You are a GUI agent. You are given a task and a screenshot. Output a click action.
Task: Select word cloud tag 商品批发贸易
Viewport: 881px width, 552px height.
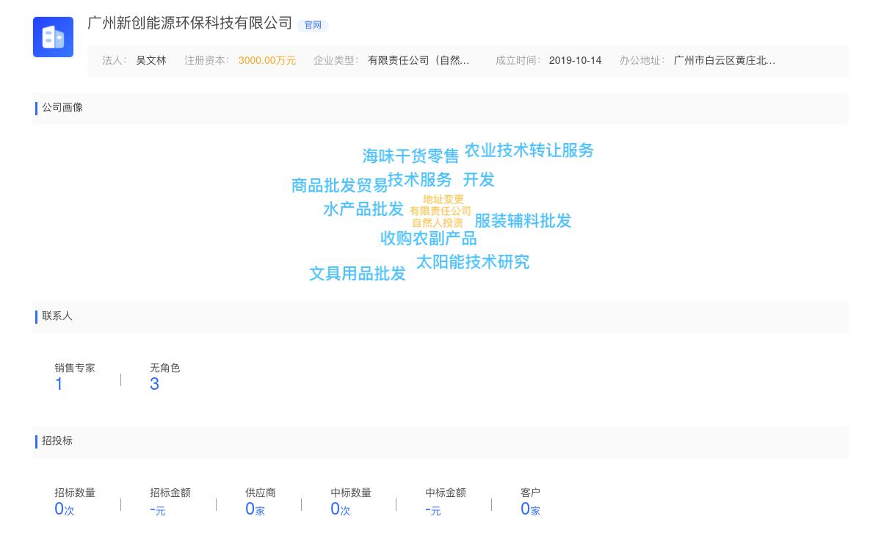339,186
